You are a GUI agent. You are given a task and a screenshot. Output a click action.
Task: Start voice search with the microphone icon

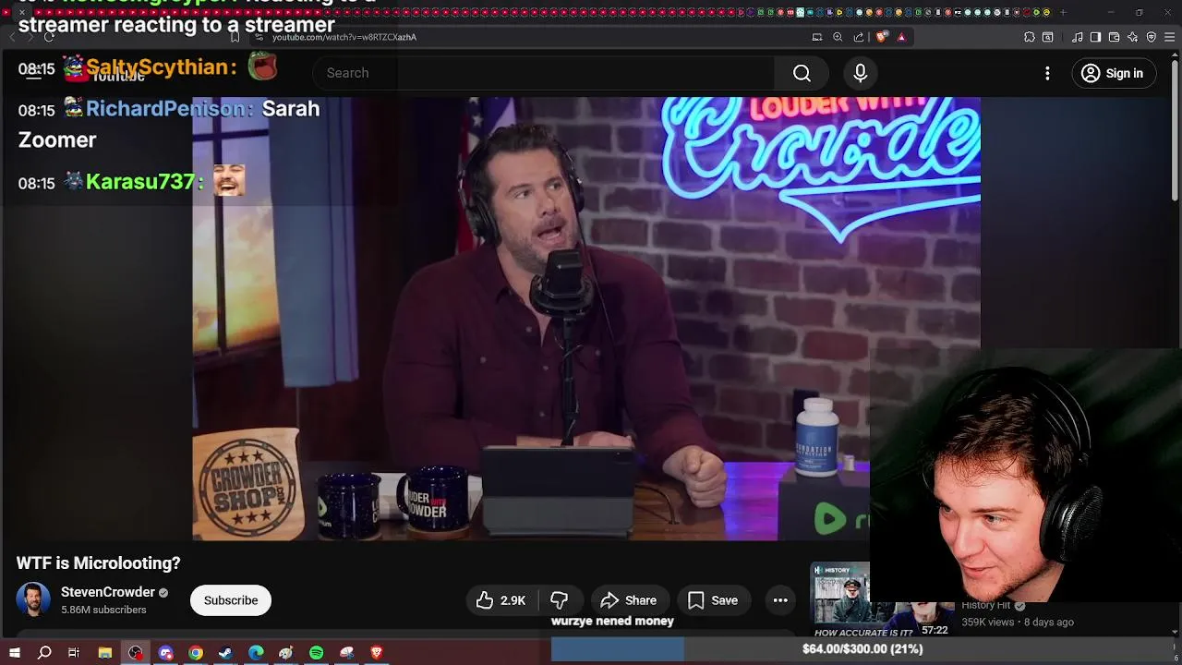coord(861,73)
